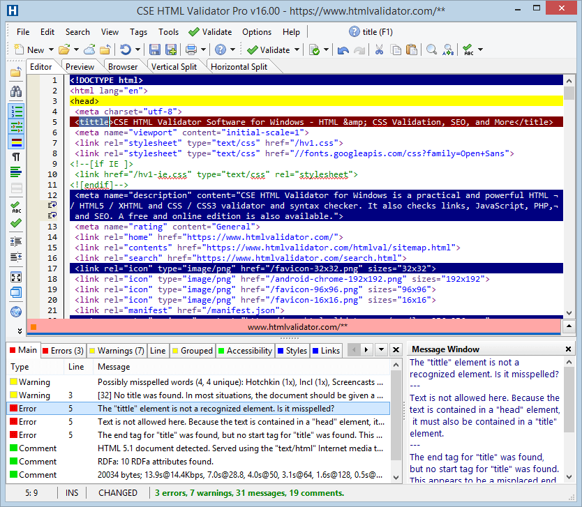The image size is (582, 507).
Task: Open the Validate button dropdown arrow
Action: coord(298,50)
